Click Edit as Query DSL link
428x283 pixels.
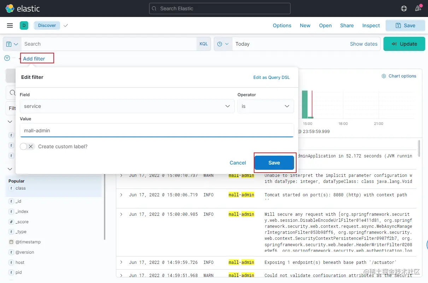pos(271,77)
